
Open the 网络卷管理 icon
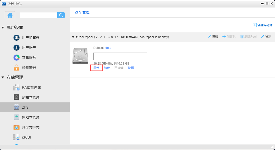17,117
